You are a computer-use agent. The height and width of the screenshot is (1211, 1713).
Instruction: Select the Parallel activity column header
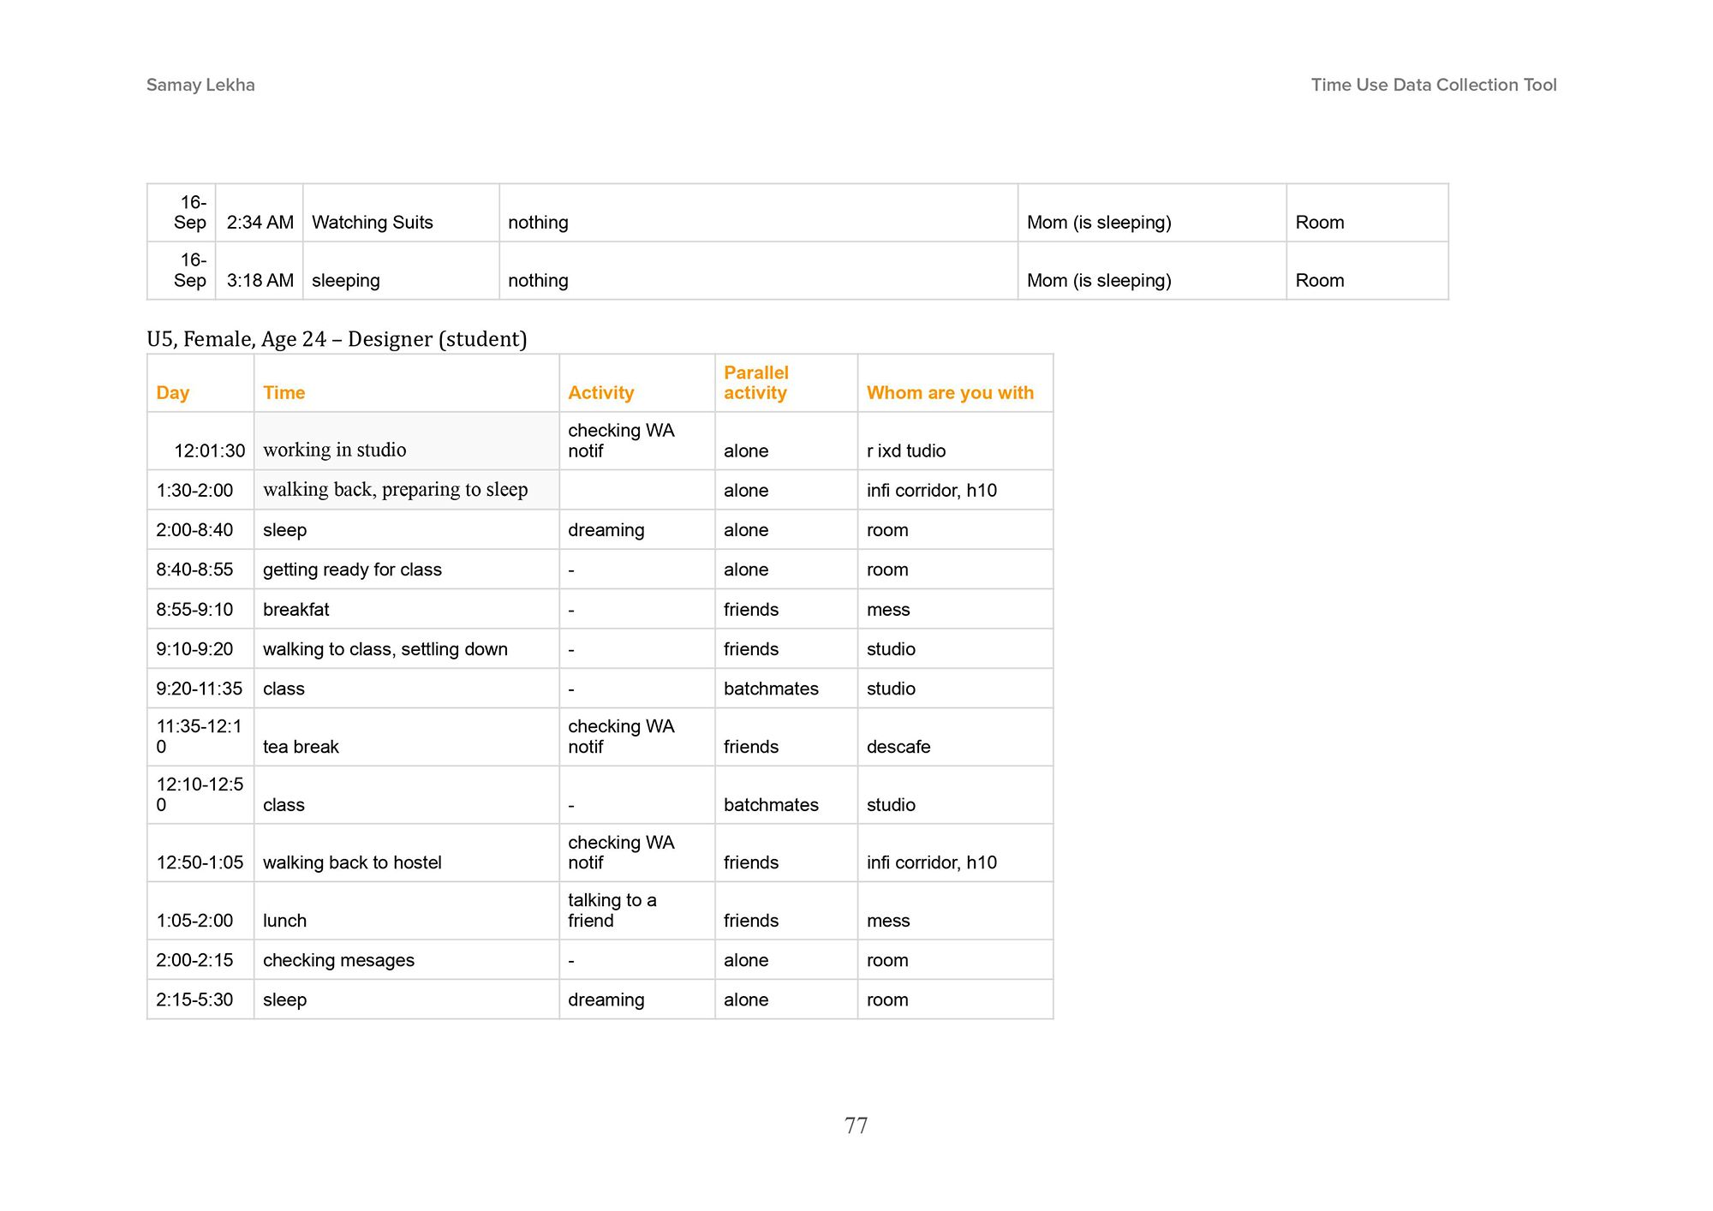coord(755,383)
